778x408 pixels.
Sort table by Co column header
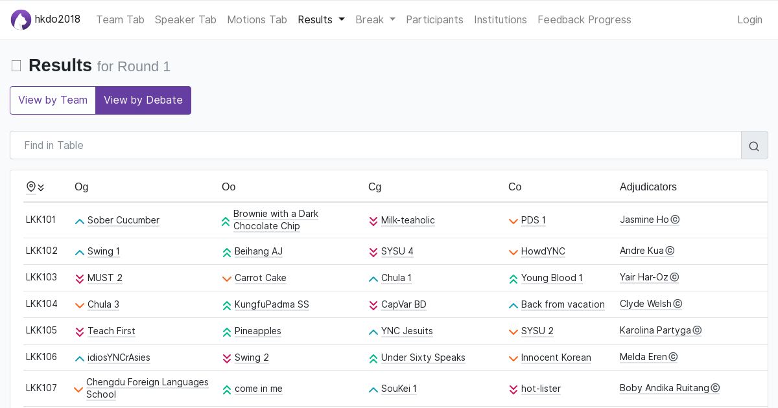coord(515,187)
